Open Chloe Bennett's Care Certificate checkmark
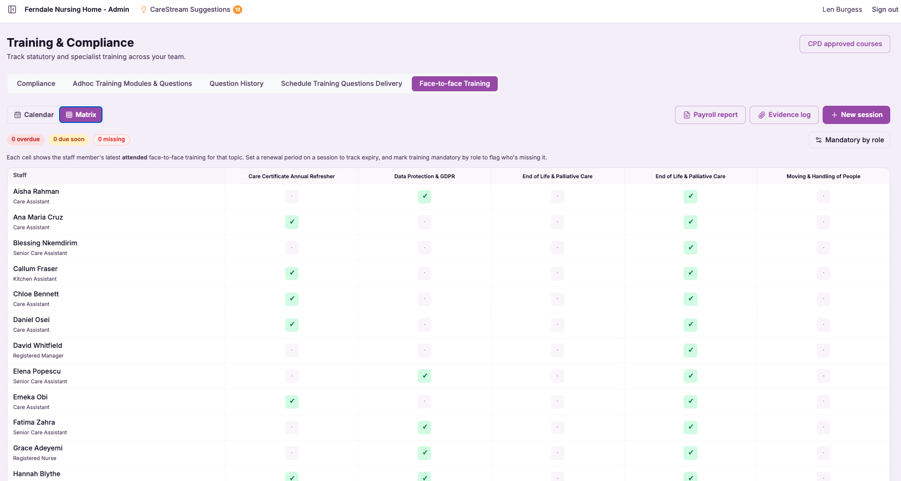This screenshot has height=481, width=901. (292, 299)
